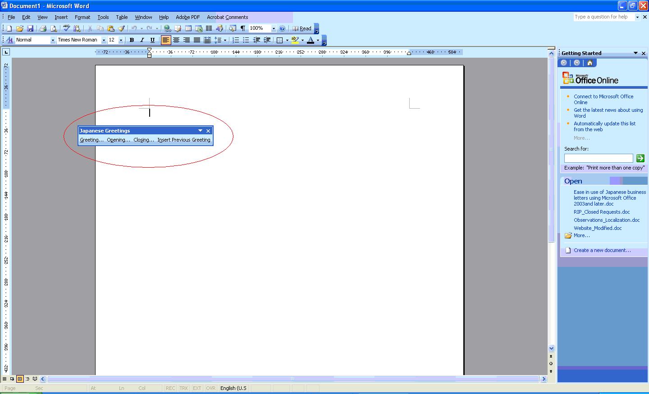Open the Style dropdown showing Normal
This screenshot has height=394, width=649.
[52, 40]
